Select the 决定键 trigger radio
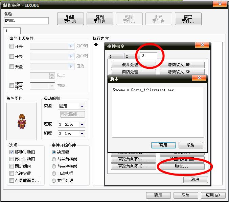 tap(54, 152)
